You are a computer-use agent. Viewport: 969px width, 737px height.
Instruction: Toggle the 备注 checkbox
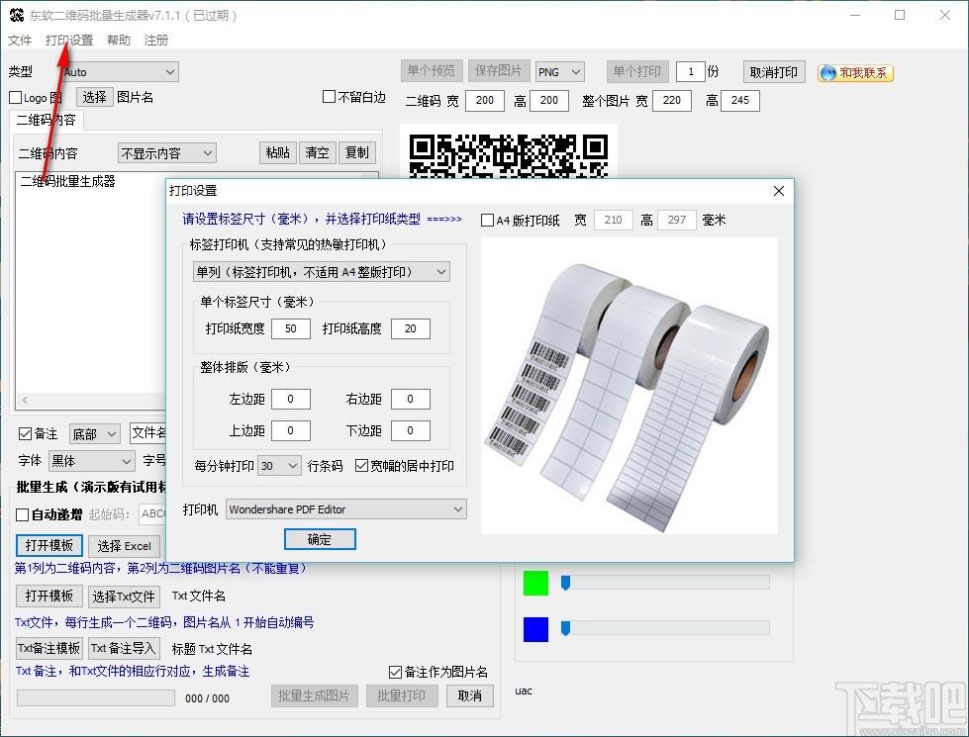[25, 433]
